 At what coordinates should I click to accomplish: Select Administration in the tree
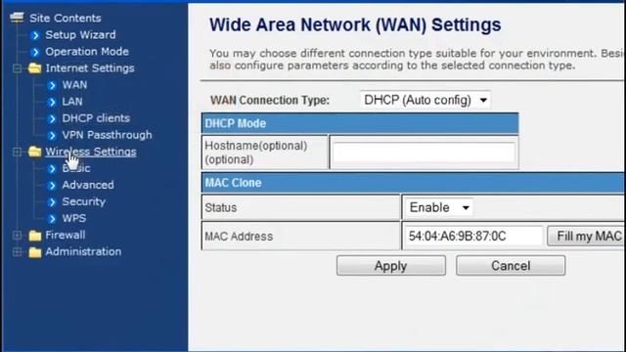83,252
